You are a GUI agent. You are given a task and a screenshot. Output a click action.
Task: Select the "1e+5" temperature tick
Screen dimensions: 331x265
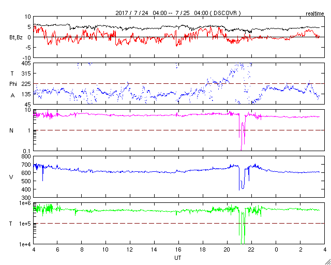(x=26, y=224)
